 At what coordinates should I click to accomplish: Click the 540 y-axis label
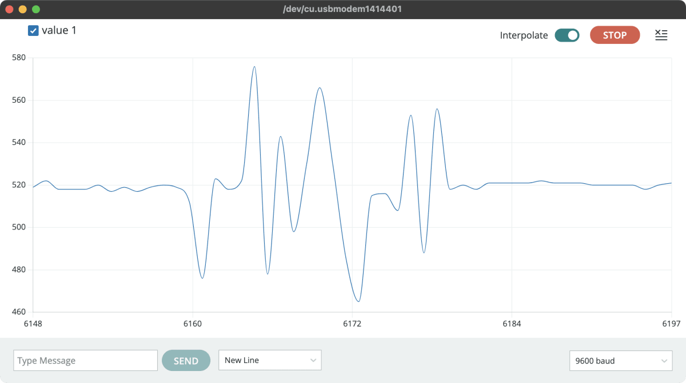(x=19, y=142)
